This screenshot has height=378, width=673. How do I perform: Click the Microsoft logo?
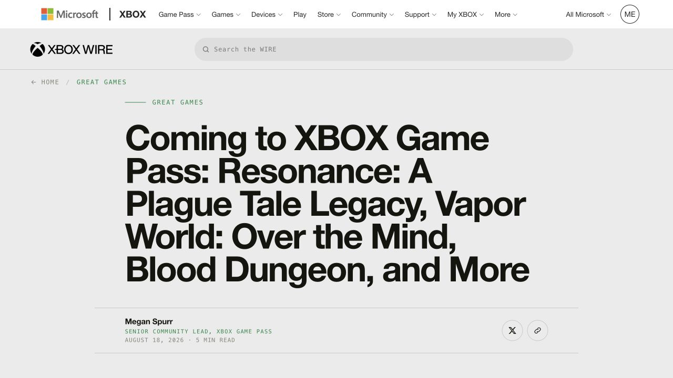coord(69,14)
